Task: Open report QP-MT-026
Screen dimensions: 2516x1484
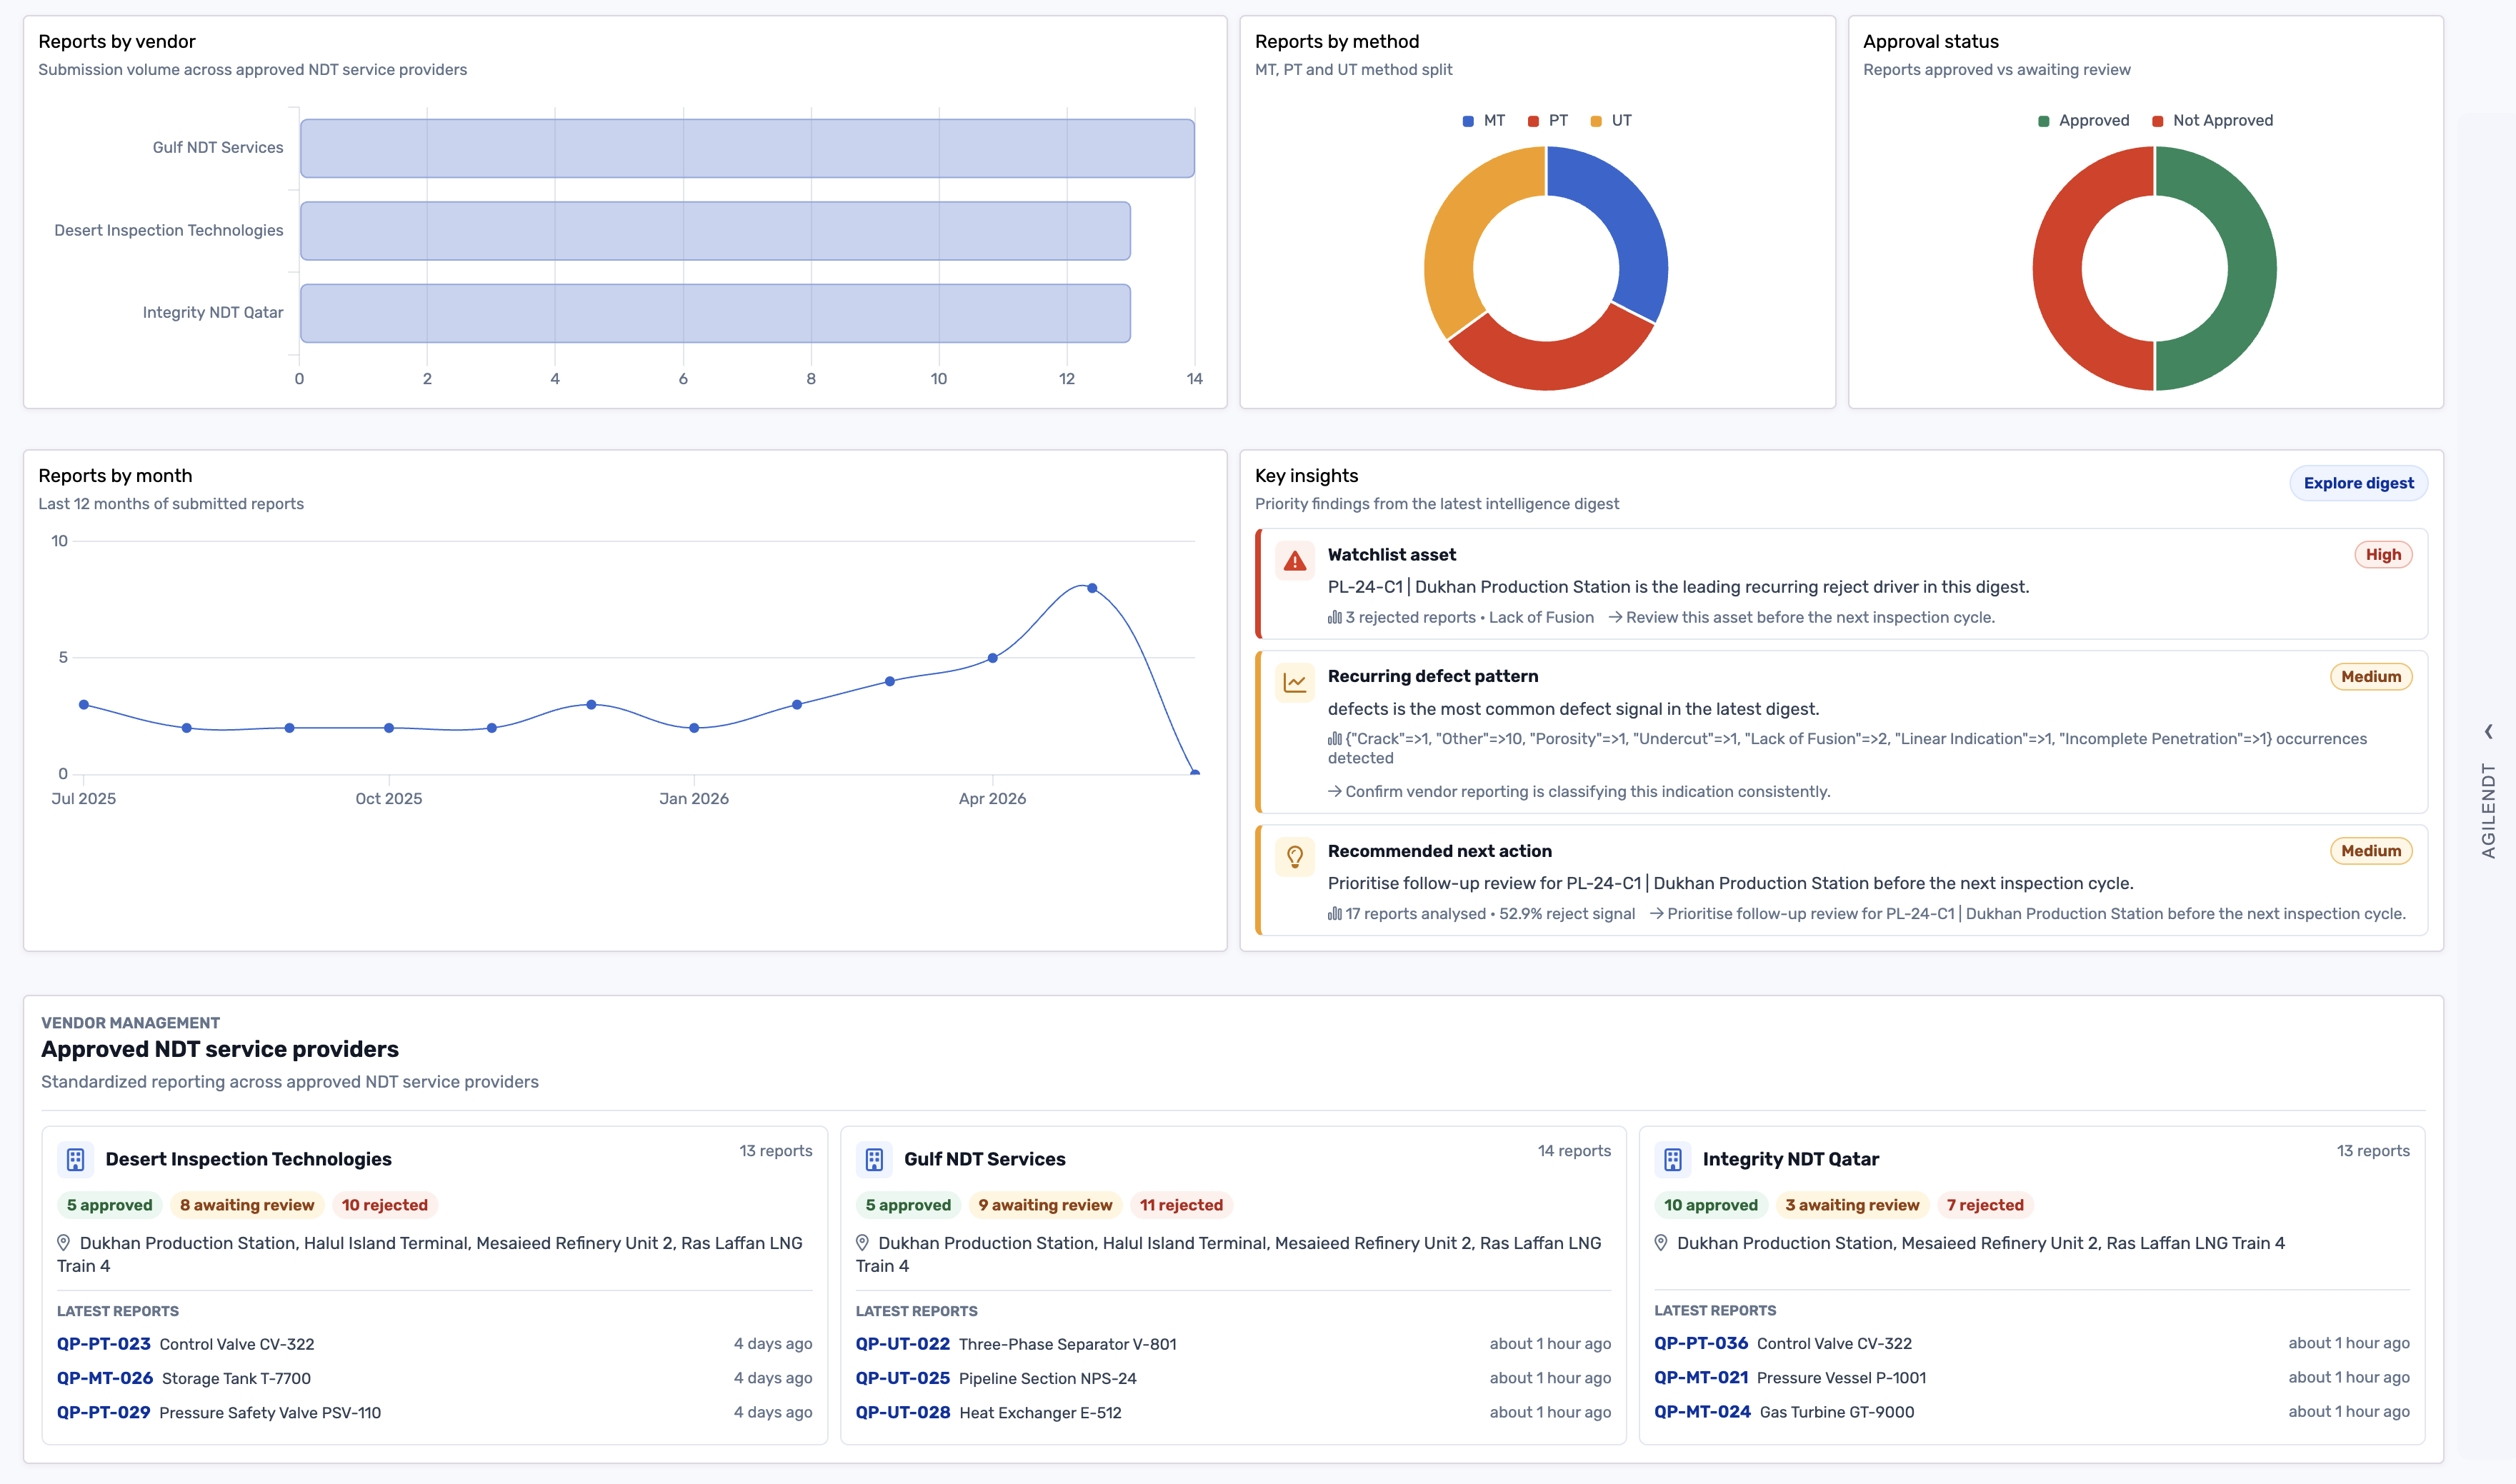Action: 105,1378
